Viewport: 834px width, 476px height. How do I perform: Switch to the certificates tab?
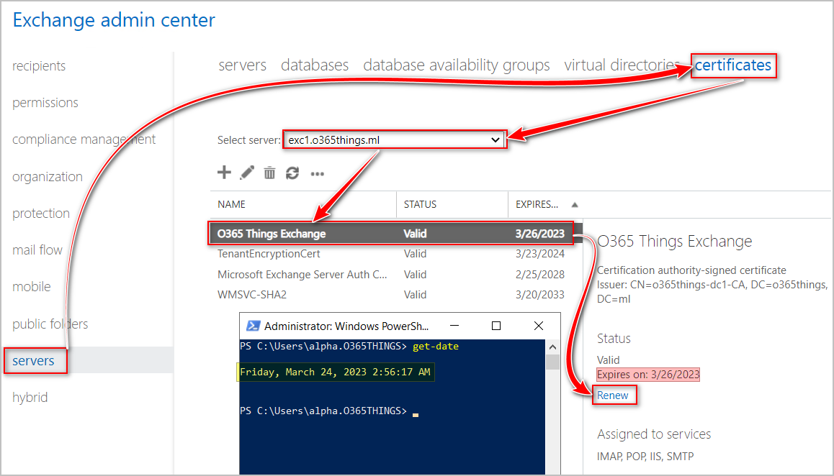[x=733, y=65]
